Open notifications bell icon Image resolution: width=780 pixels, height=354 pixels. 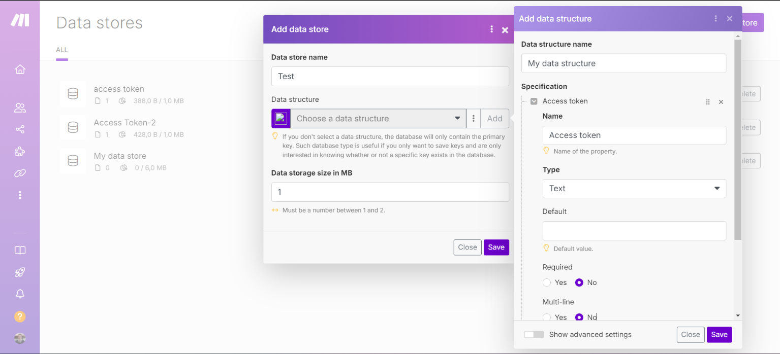20,294
